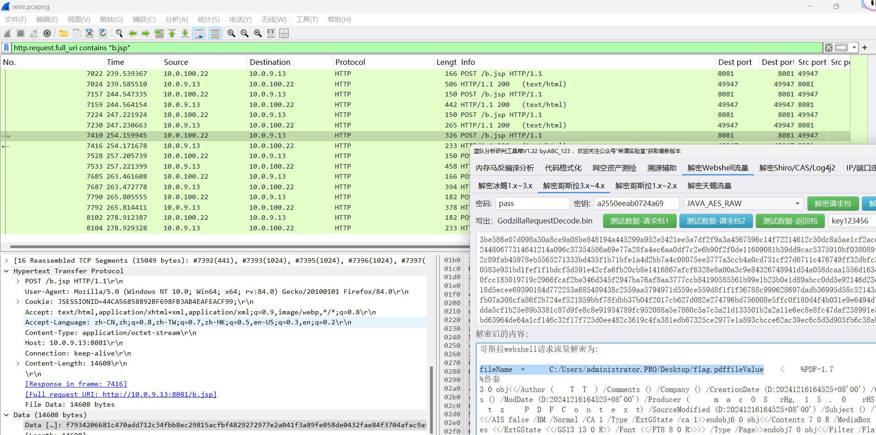This screenshot has height=435, width=876.
Task: Expand the Cookie JSESSIONID header
Action: tap(18, 302)
